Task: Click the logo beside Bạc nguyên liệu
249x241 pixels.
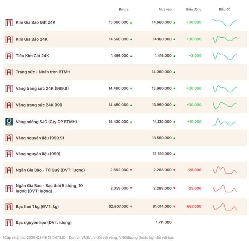Action: point(9,223)
